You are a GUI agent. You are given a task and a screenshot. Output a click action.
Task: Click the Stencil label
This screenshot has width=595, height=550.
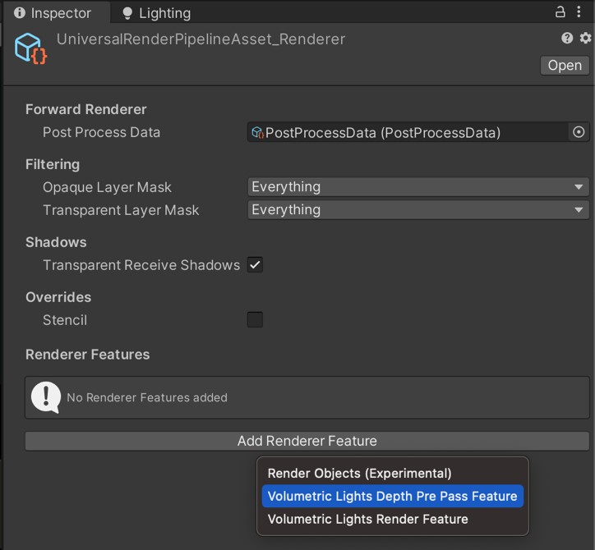pos(65,320)
